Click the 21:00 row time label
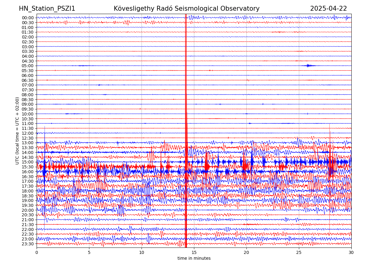Image resolution: width=366 pixels, height=275 pixels. (x=28, y=220)
